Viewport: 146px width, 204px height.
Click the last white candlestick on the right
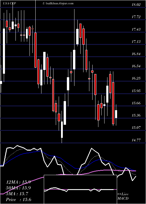click(x=116, y=114)
